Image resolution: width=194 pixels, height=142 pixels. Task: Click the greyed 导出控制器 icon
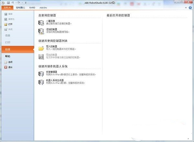41,57
